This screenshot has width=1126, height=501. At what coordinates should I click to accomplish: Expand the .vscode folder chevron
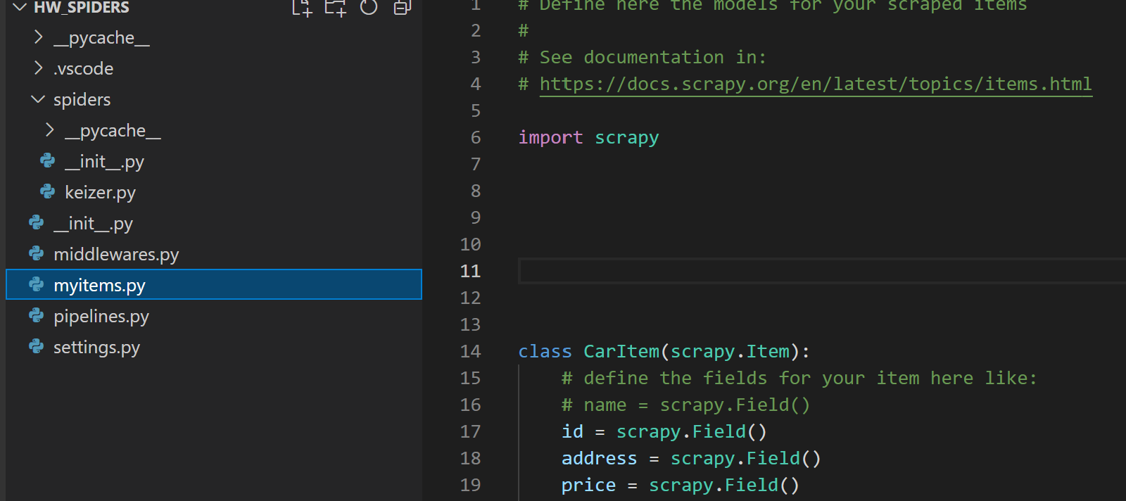point(39,68)
